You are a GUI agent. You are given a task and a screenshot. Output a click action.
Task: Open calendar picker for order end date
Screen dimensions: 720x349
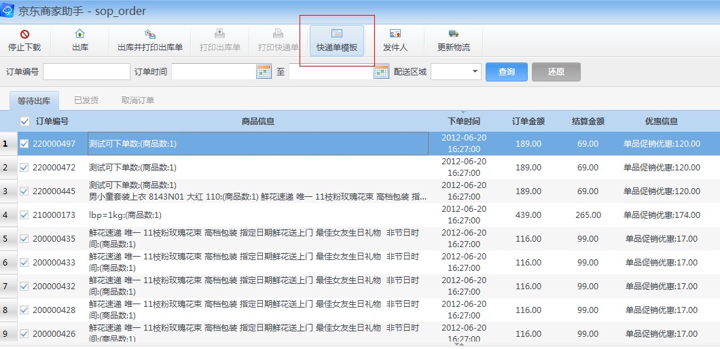coord(381,72)
